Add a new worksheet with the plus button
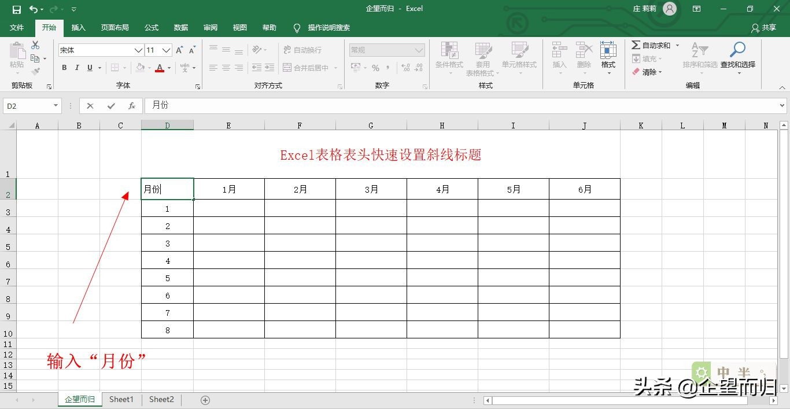This screenshot has width=790, height=409. click(205, 399)
